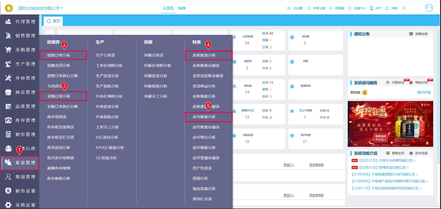Open 拆解日报表 report
Screen dimensions: 441x209
[154, 55]
